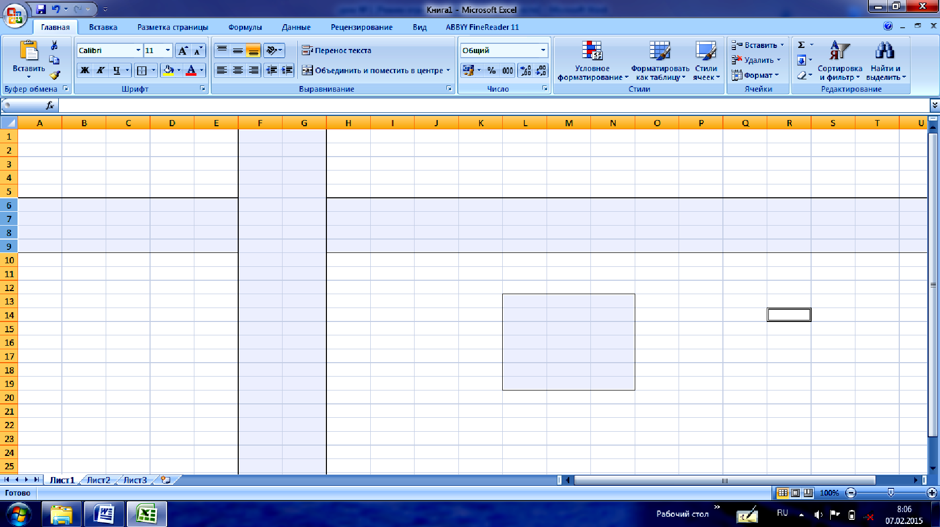940x527 pixels.
Task: Click the decrease decimal places icon
Action: pos(540,70)
